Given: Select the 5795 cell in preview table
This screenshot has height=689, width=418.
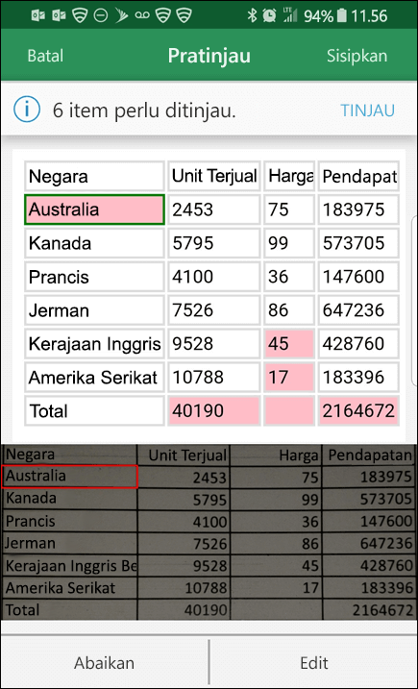Looking at the screenshot, I should (214, 243).
